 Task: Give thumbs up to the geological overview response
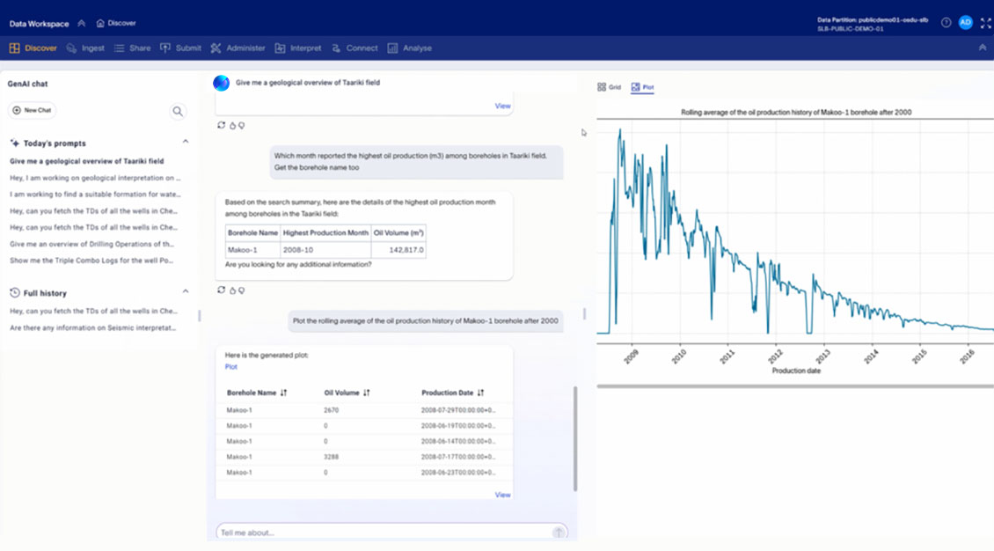232,126
